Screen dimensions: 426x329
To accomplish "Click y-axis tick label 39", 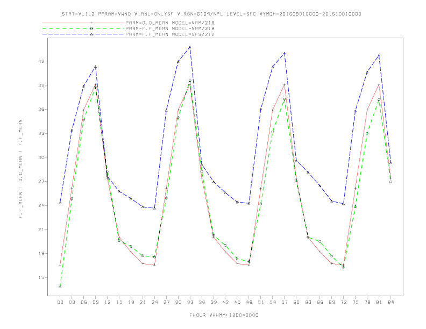I will (x=41, y=85).
